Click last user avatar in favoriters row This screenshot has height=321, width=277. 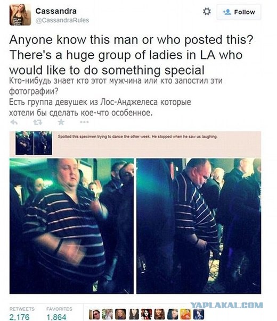[199, 314]
